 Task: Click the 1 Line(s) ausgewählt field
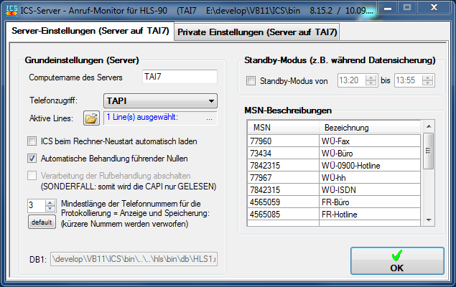point(159,118)
